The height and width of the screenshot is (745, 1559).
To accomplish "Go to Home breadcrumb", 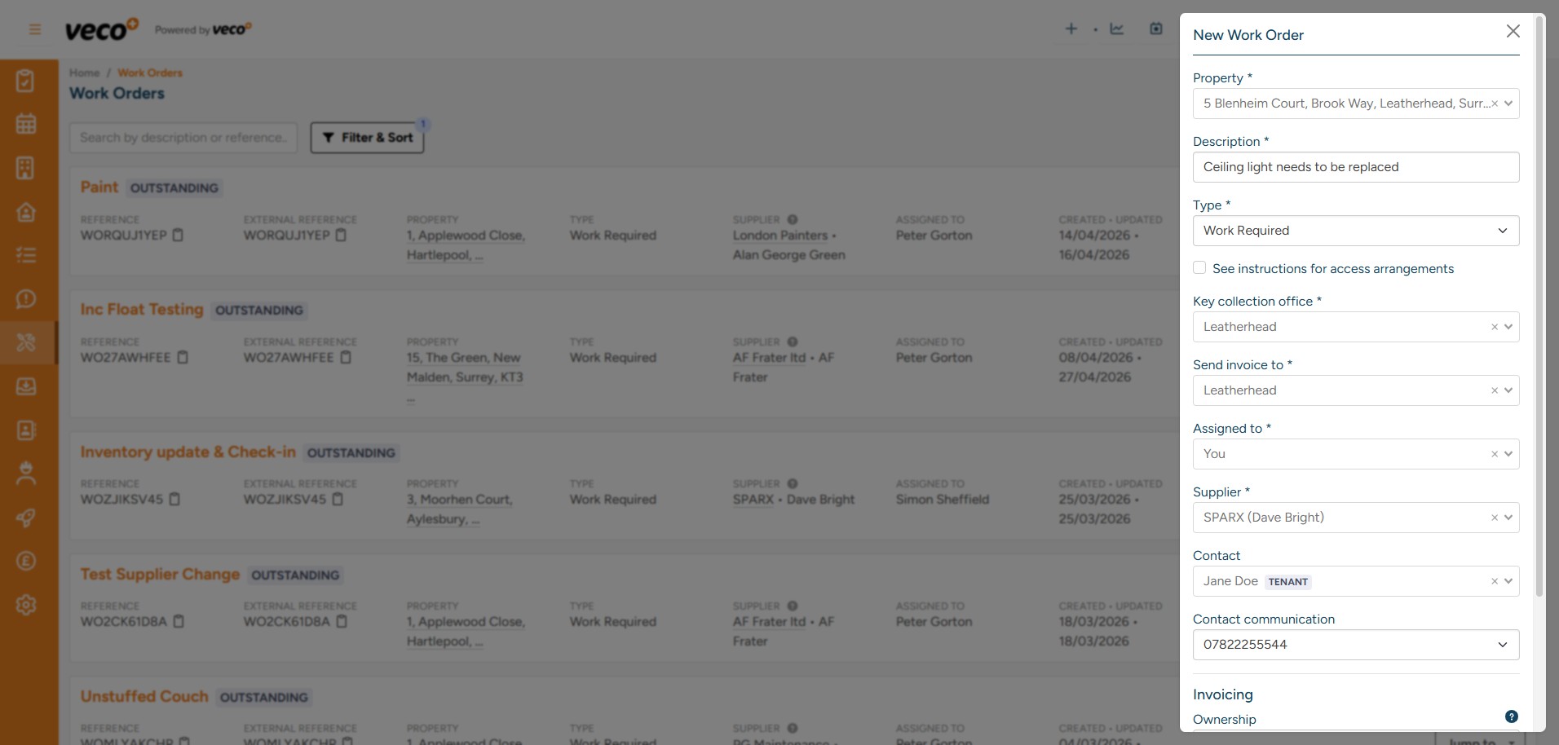I will [84, 73].
